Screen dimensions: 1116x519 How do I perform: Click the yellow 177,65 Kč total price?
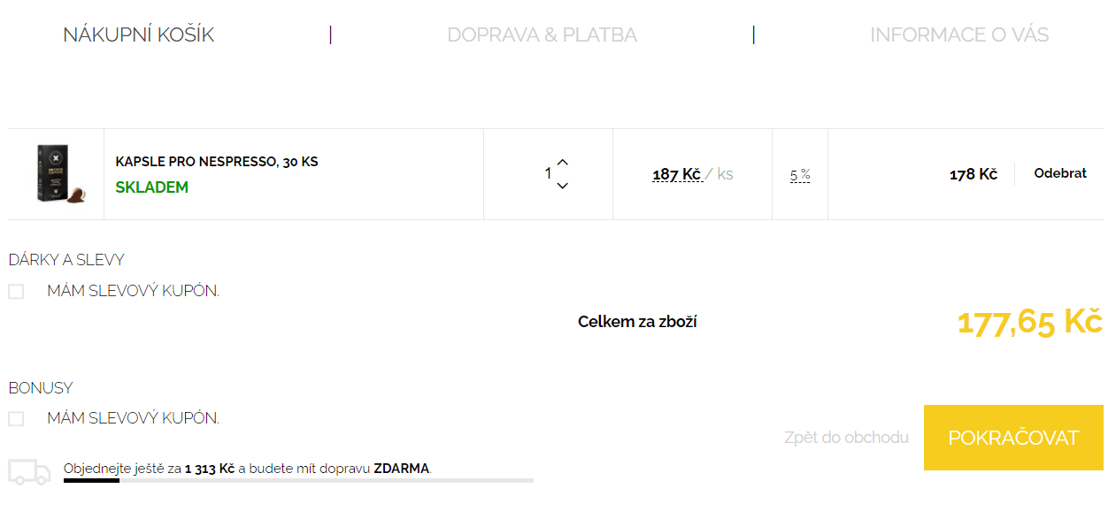point(1030,323)
